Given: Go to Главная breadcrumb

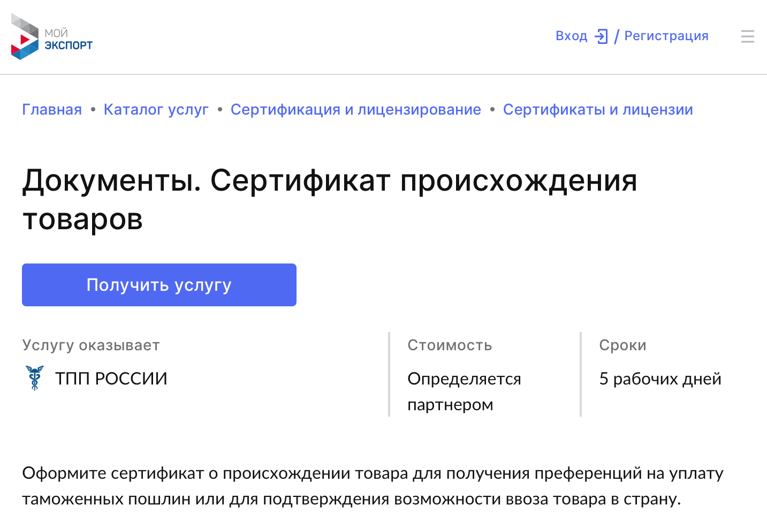Looking at the screenshot, I should click(52, 109).
